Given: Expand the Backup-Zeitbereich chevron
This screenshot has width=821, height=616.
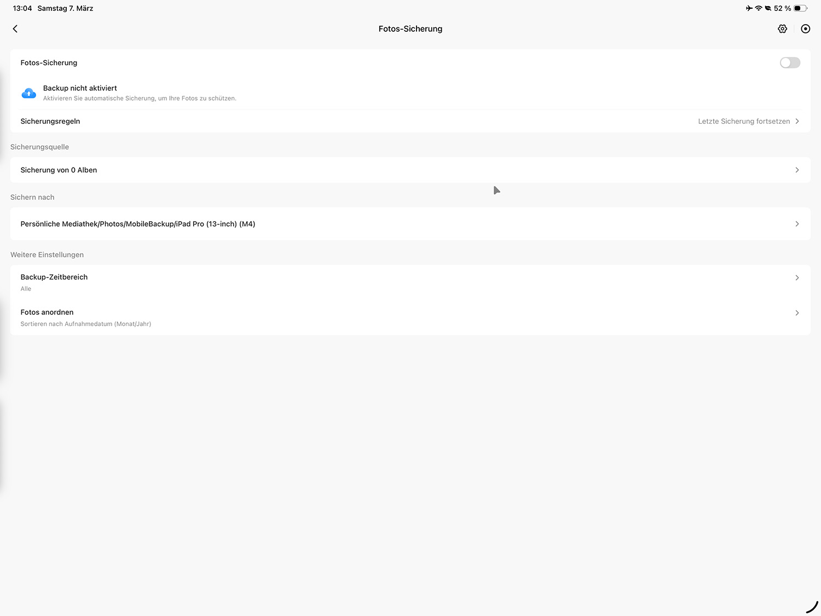Looking at the screenshot, I should pyautogui.click(x=797, y=278).
